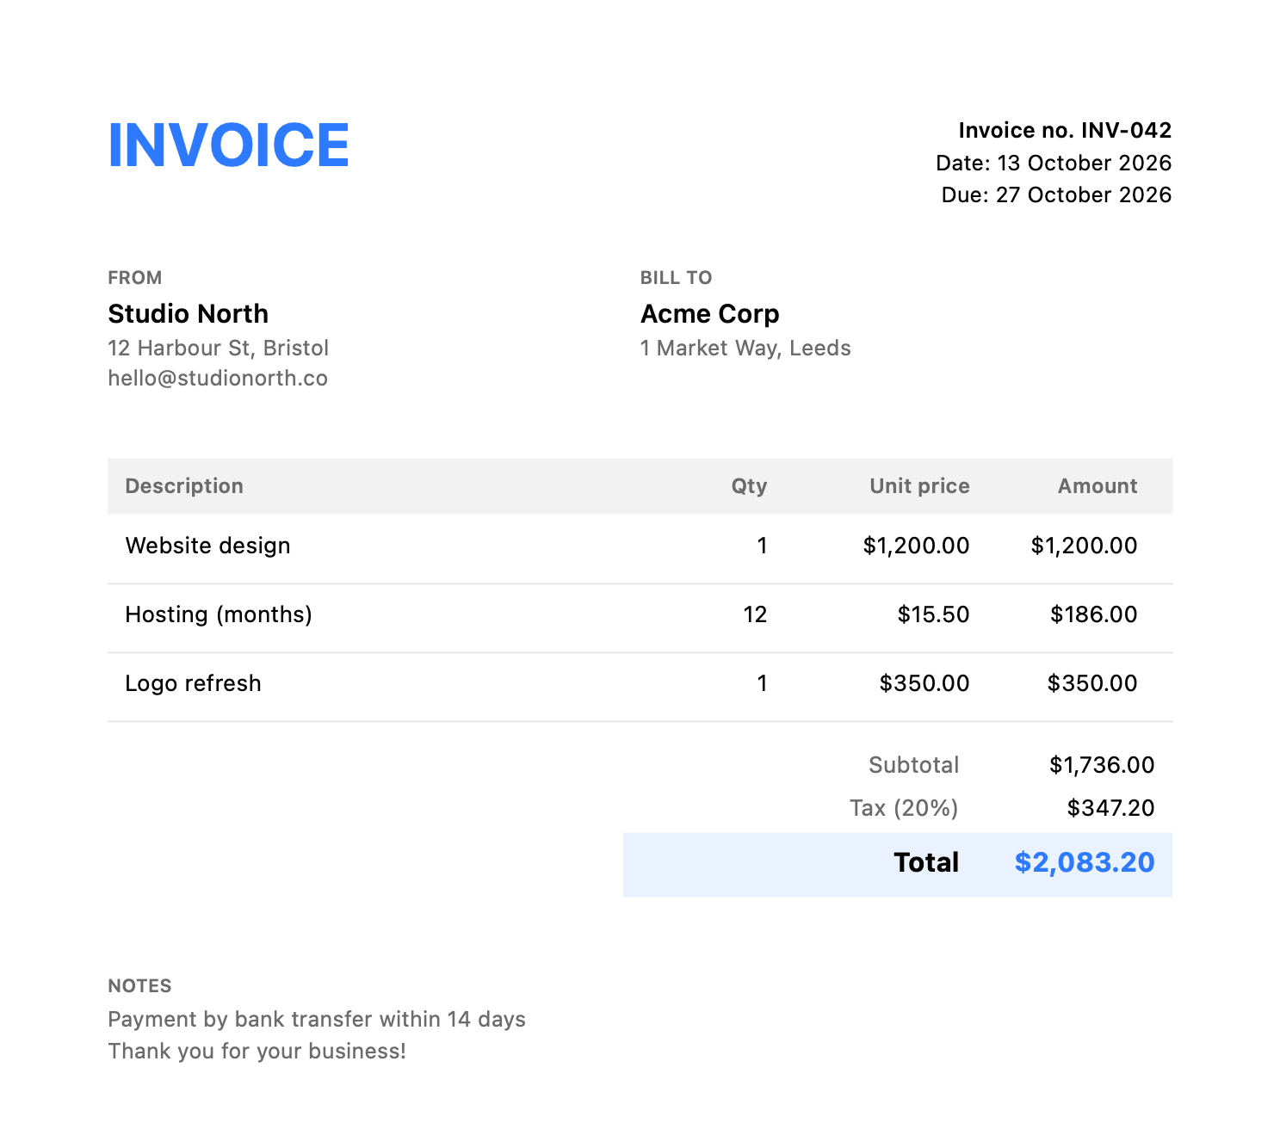Click the "$15.50" unit price
1280x1123 pixels.
[933, 614]
